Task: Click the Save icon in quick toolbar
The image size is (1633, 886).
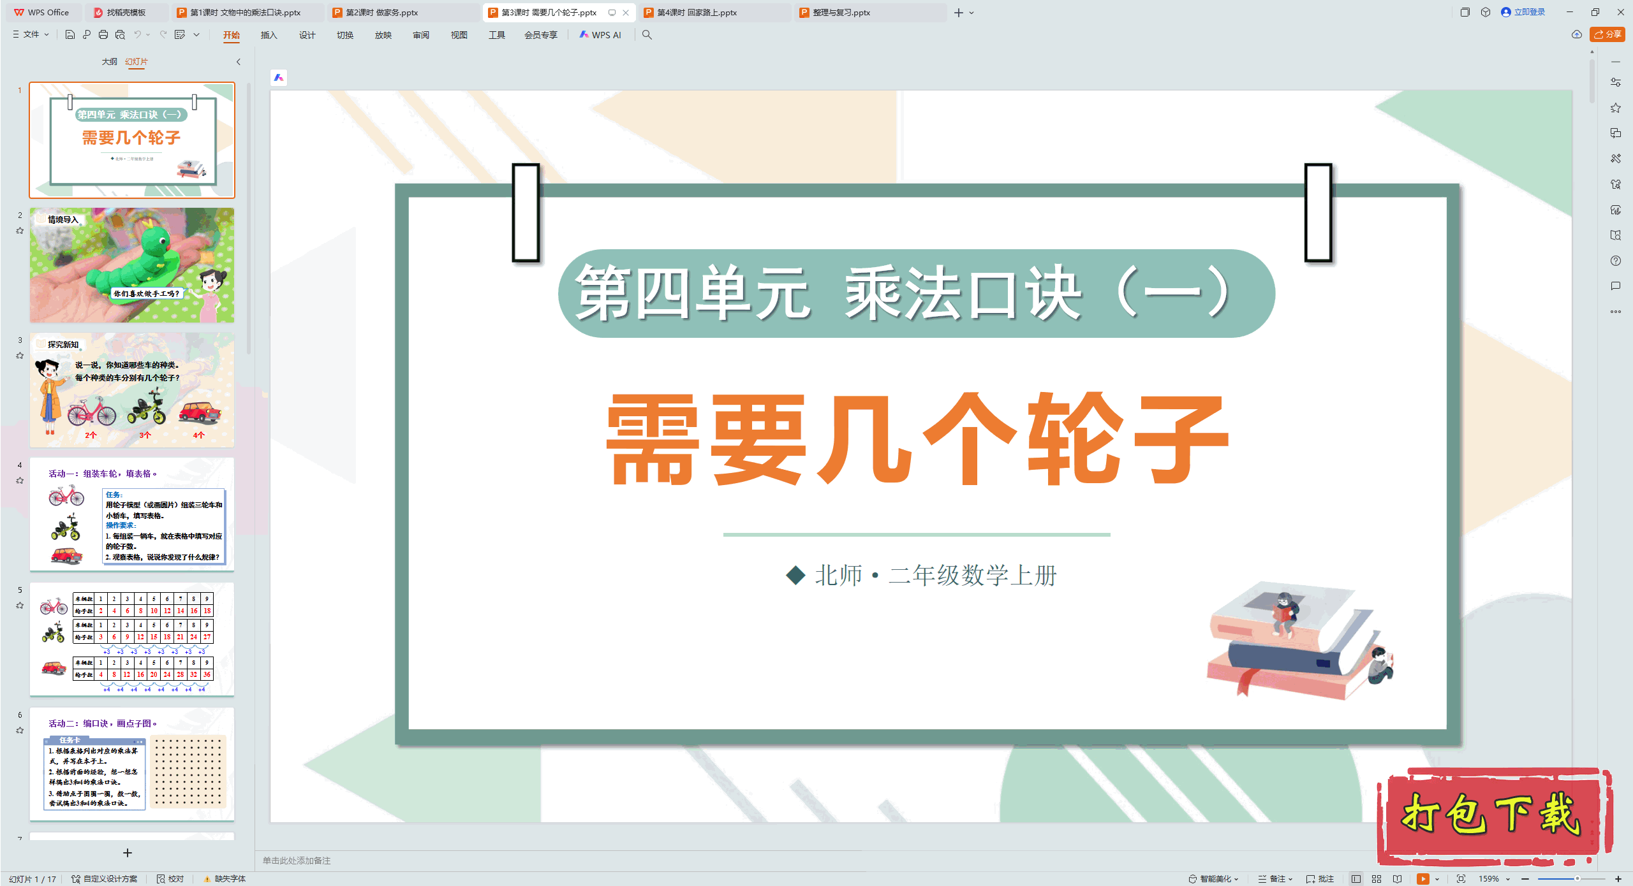Action: [x=70, y=34]
